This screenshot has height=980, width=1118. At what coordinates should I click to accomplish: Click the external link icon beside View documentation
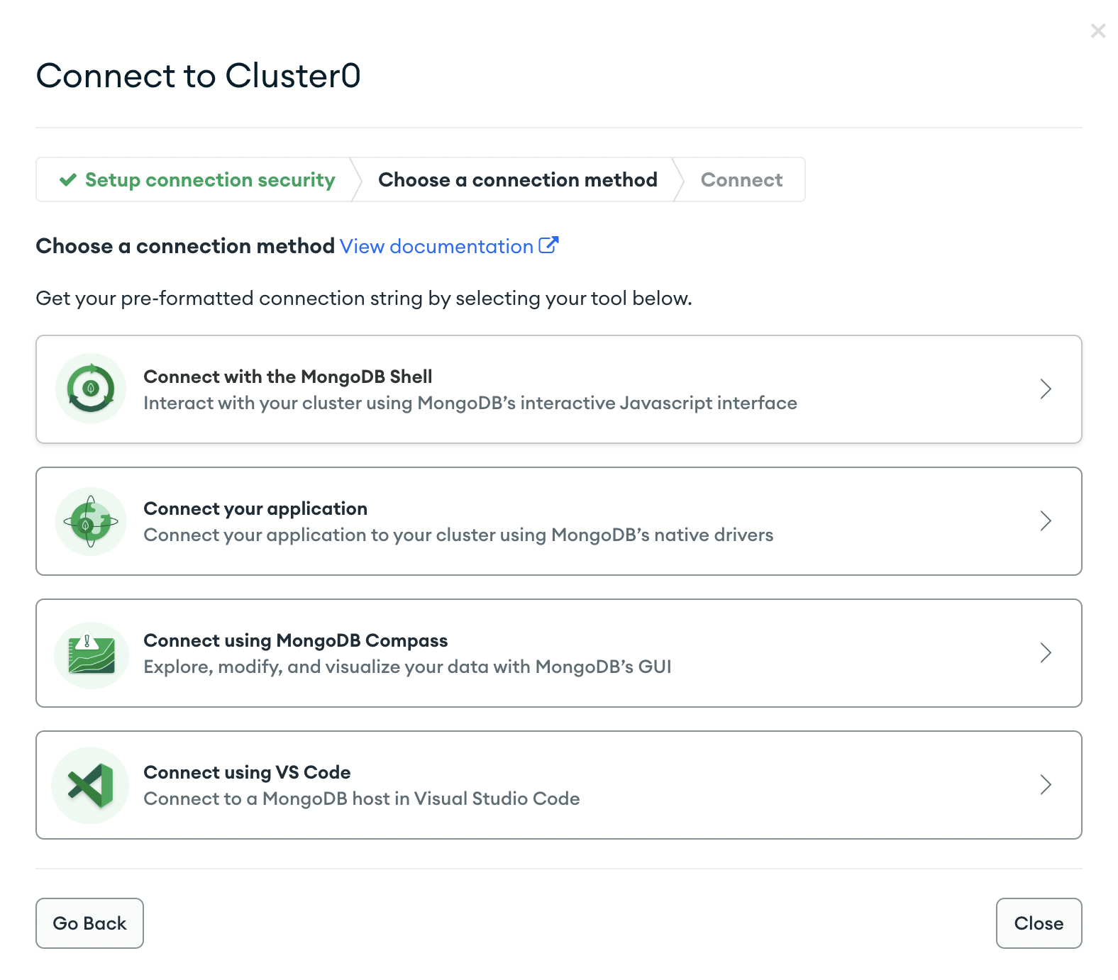pos(548,245)
